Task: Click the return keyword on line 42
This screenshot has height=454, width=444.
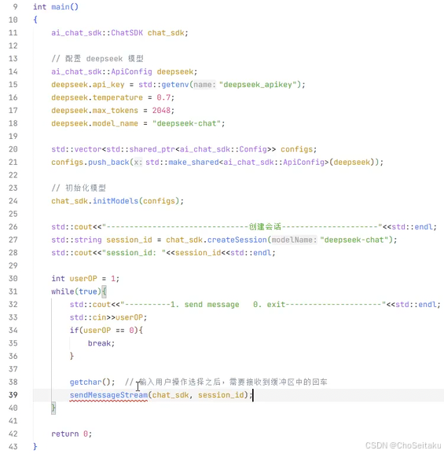Action: [65, 434]
